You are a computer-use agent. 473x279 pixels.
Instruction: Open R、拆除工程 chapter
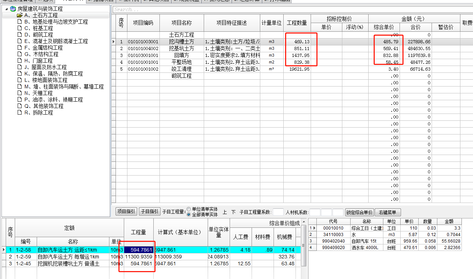tap(39, 112)
